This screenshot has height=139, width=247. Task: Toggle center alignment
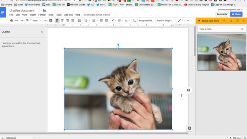point(63,20)
